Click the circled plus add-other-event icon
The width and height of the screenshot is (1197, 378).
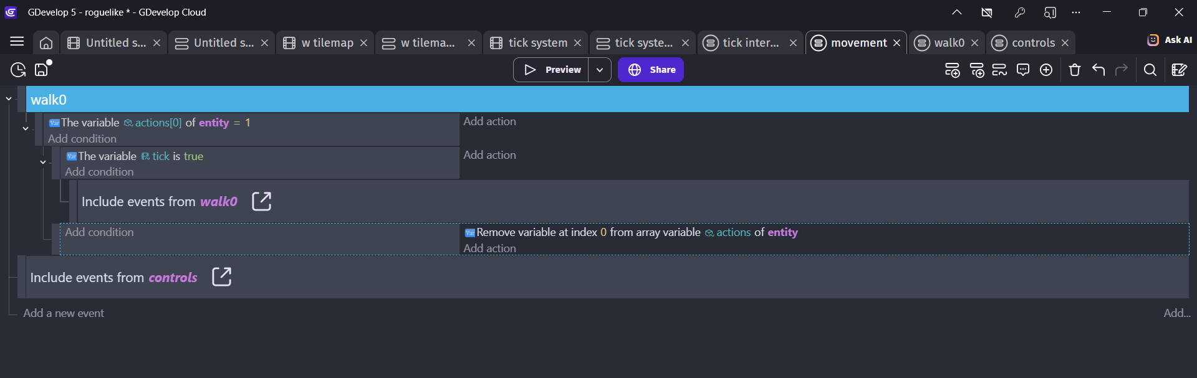(1046, 70)
